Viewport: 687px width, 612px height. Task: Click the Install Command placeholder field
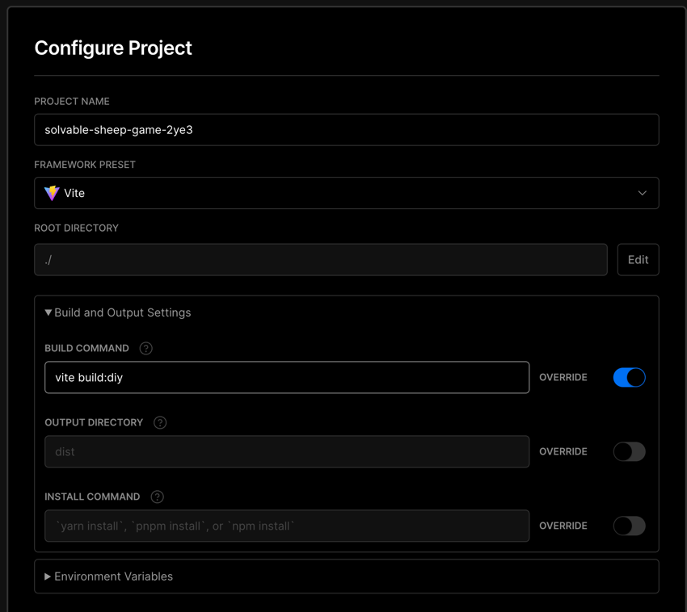(287, 526)
